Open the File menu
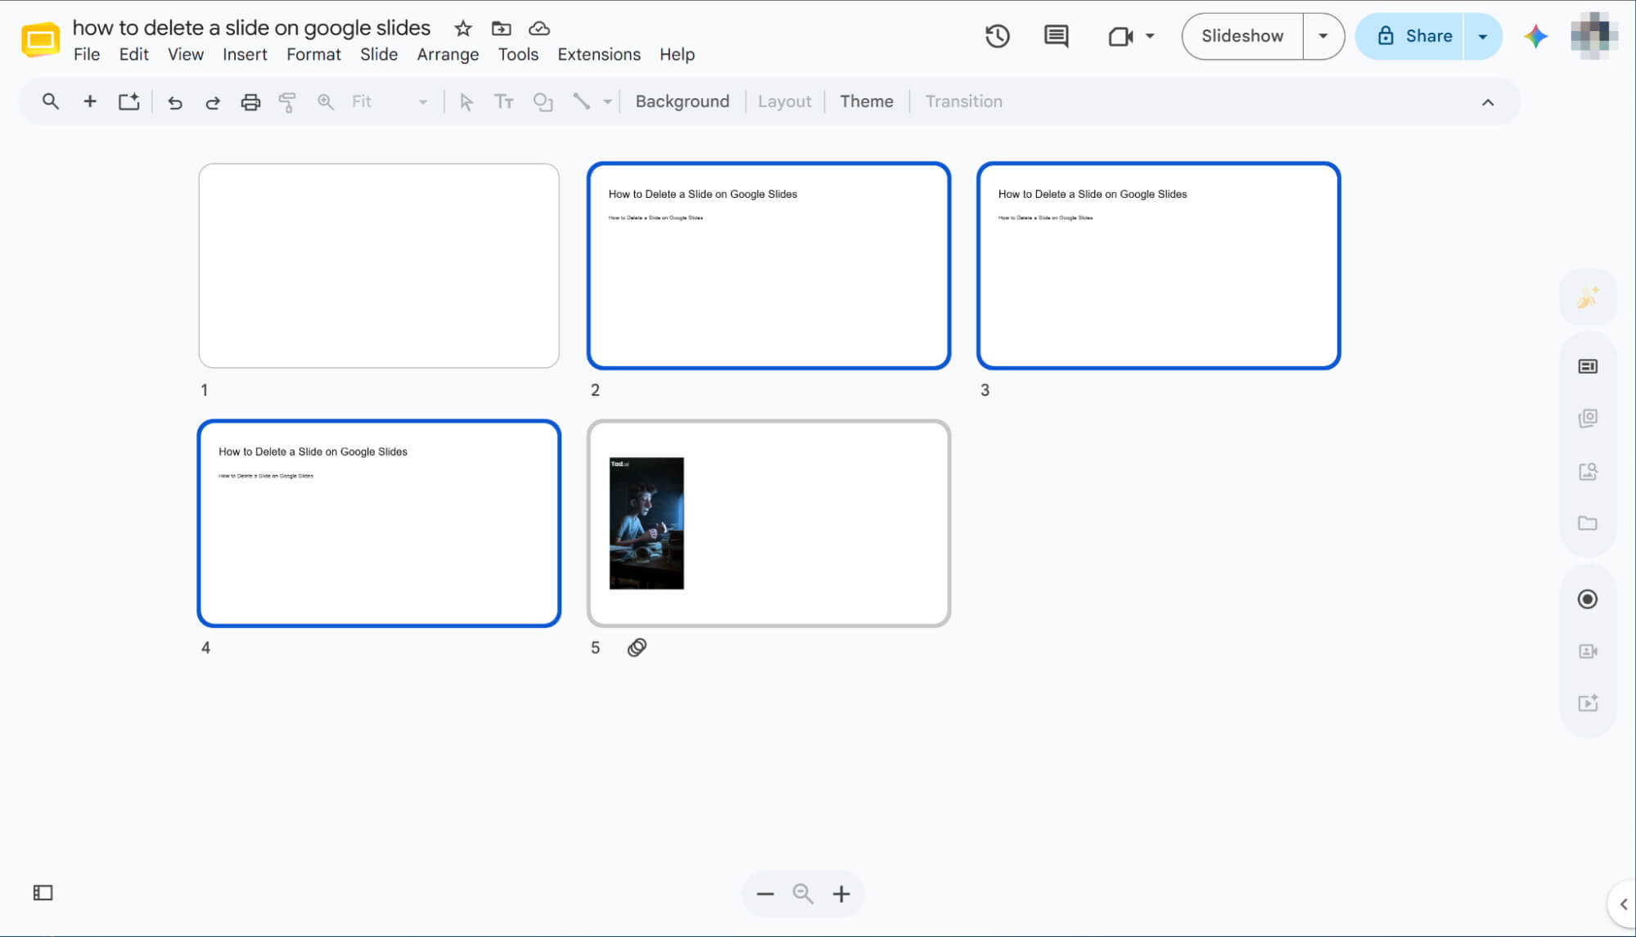 tap(87, 55)
